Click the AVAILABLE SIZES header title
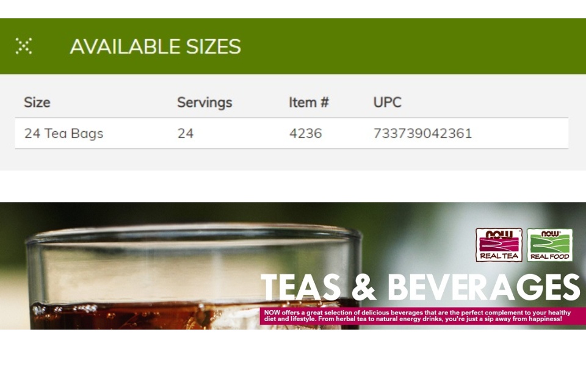 [156, 46]
